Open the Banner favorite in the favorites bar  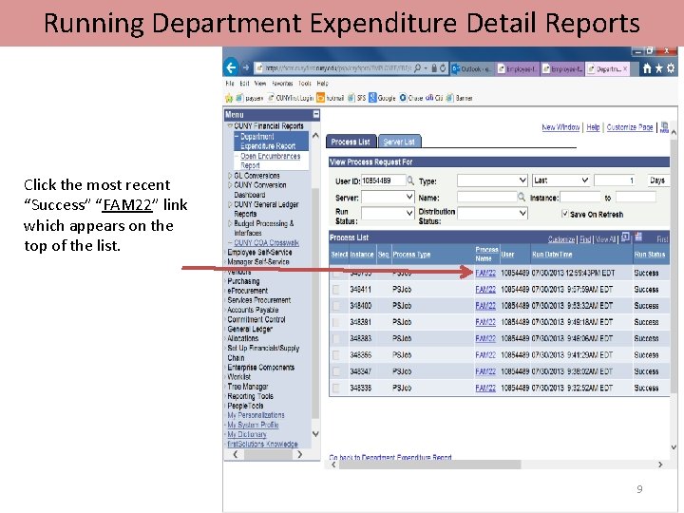(460, 98)
